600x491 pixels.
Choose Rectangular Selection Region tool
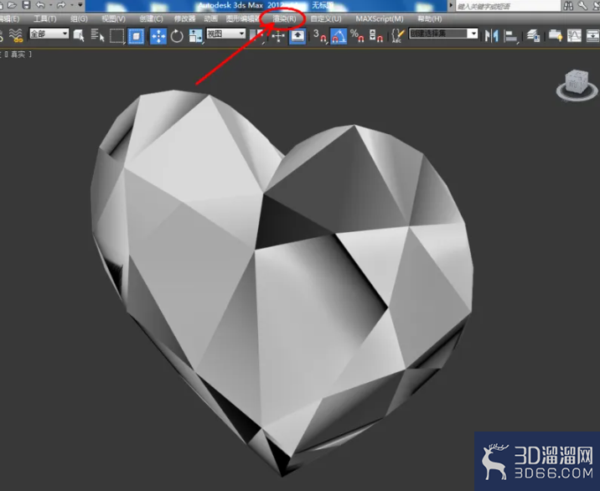(x=116, y=36)
